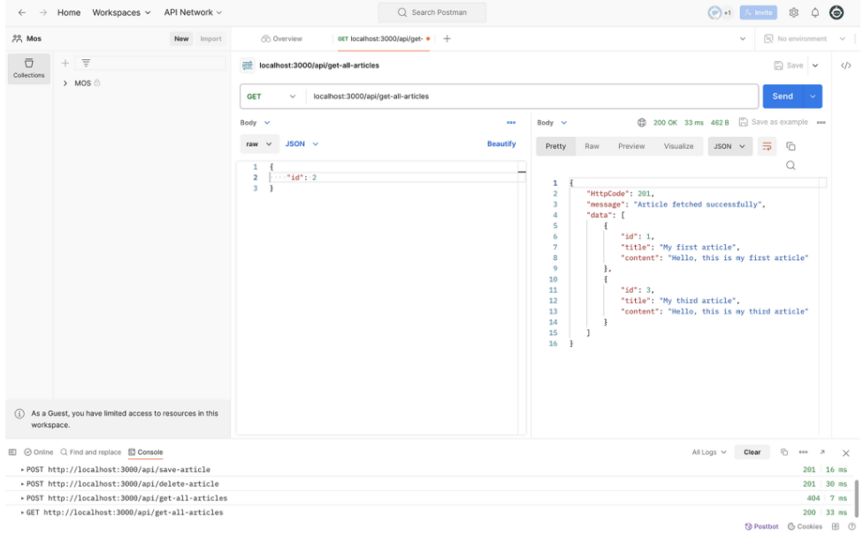The image size is (863, 538).
Task: Open the help icon in status bar
Action: point(852,526)
